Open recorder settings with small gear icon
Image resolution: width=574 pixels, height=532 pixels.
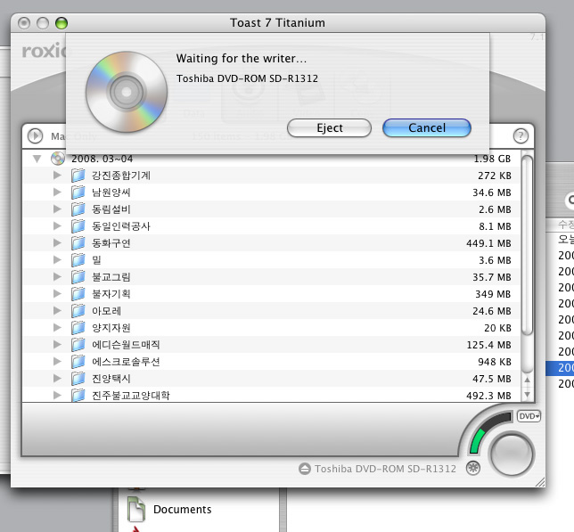pos(472,468)
